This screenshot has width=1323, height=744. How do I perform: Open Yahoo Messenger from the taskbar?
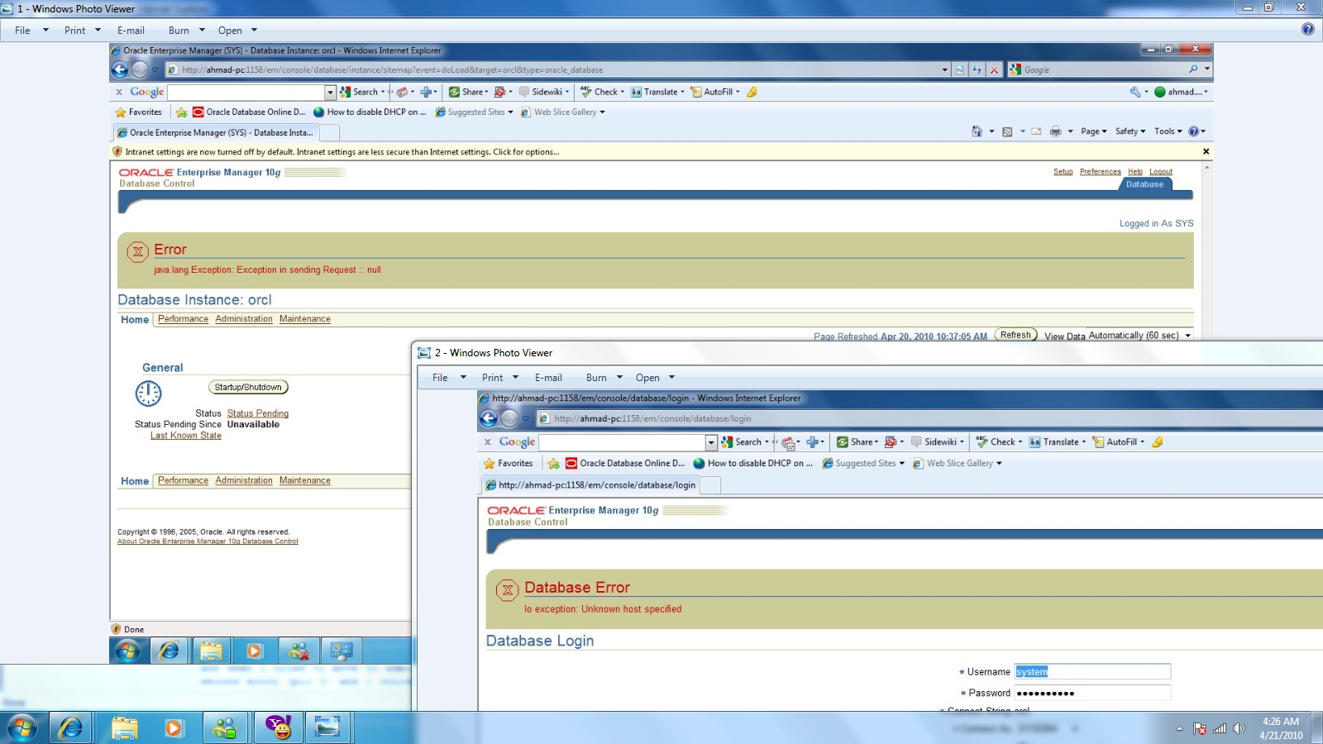(x=278, y=728)
